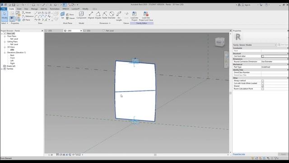Click the view scale 1:20 in view bar

(x=51, y=155)
